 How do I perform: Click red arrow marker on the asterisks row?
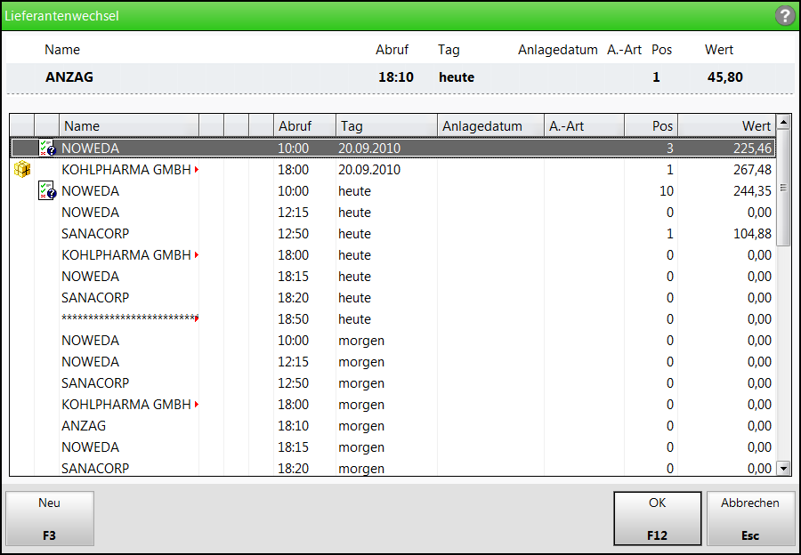pyautogui.click(x=197, y=318)
